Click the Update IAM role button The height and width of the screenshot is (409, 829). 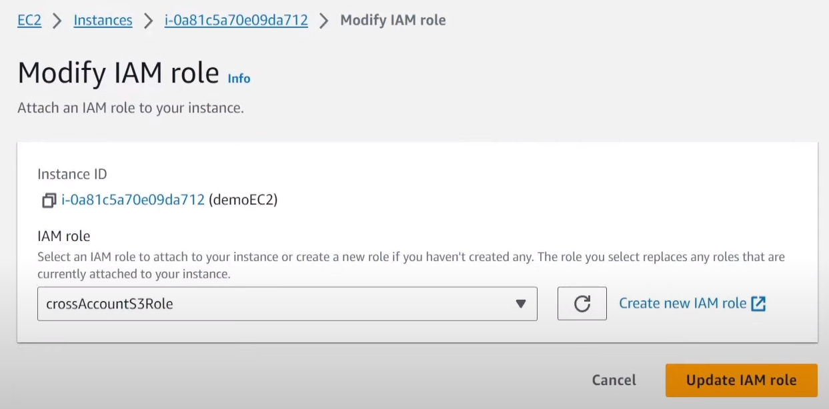pyautogui.click(x=742, y=380)
